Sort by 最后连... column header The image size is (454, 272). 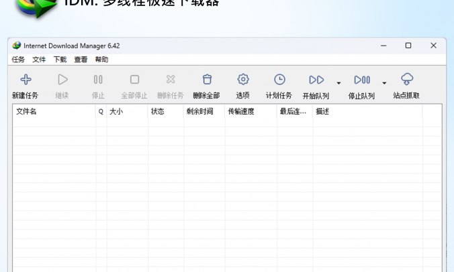coord(295,111)
